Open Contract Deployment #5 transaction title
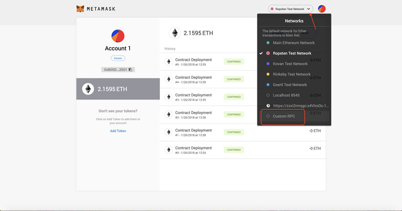 [193, 59]
